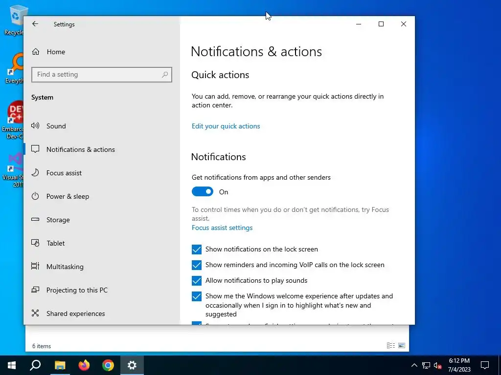Open Projecting to this PC settings

coord(102,290)
